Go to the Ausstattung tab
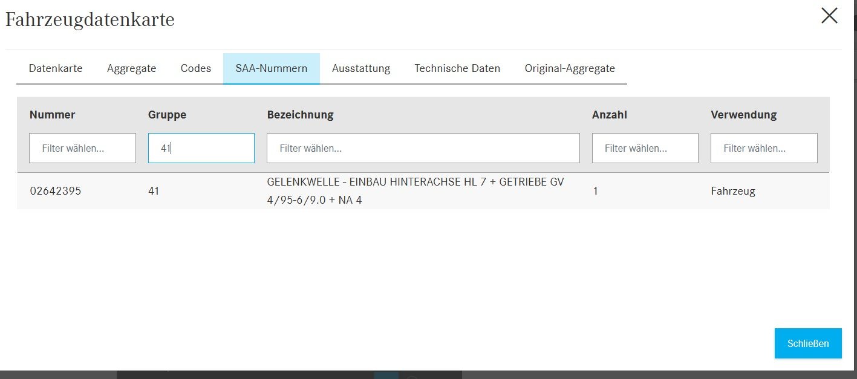 (361, 68)
